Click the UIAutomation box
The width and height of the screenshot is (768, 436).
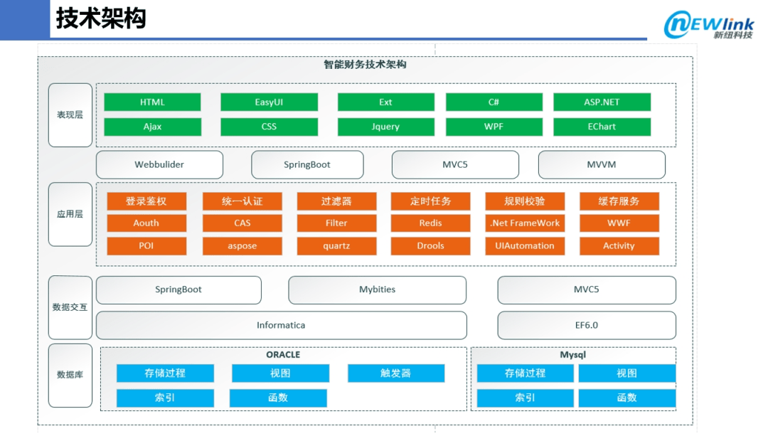coord(525,246)
